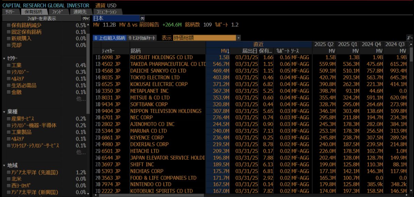Screen dimensions: 414x197
Task: Sort by the ソース column header
Action: 301,51
